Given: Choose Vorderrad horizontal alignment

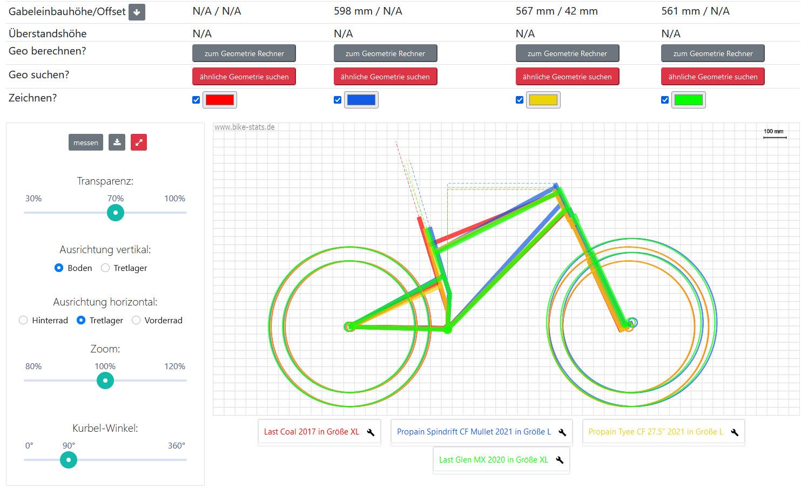Looking at the screenshot, I should tap(136, 320).
